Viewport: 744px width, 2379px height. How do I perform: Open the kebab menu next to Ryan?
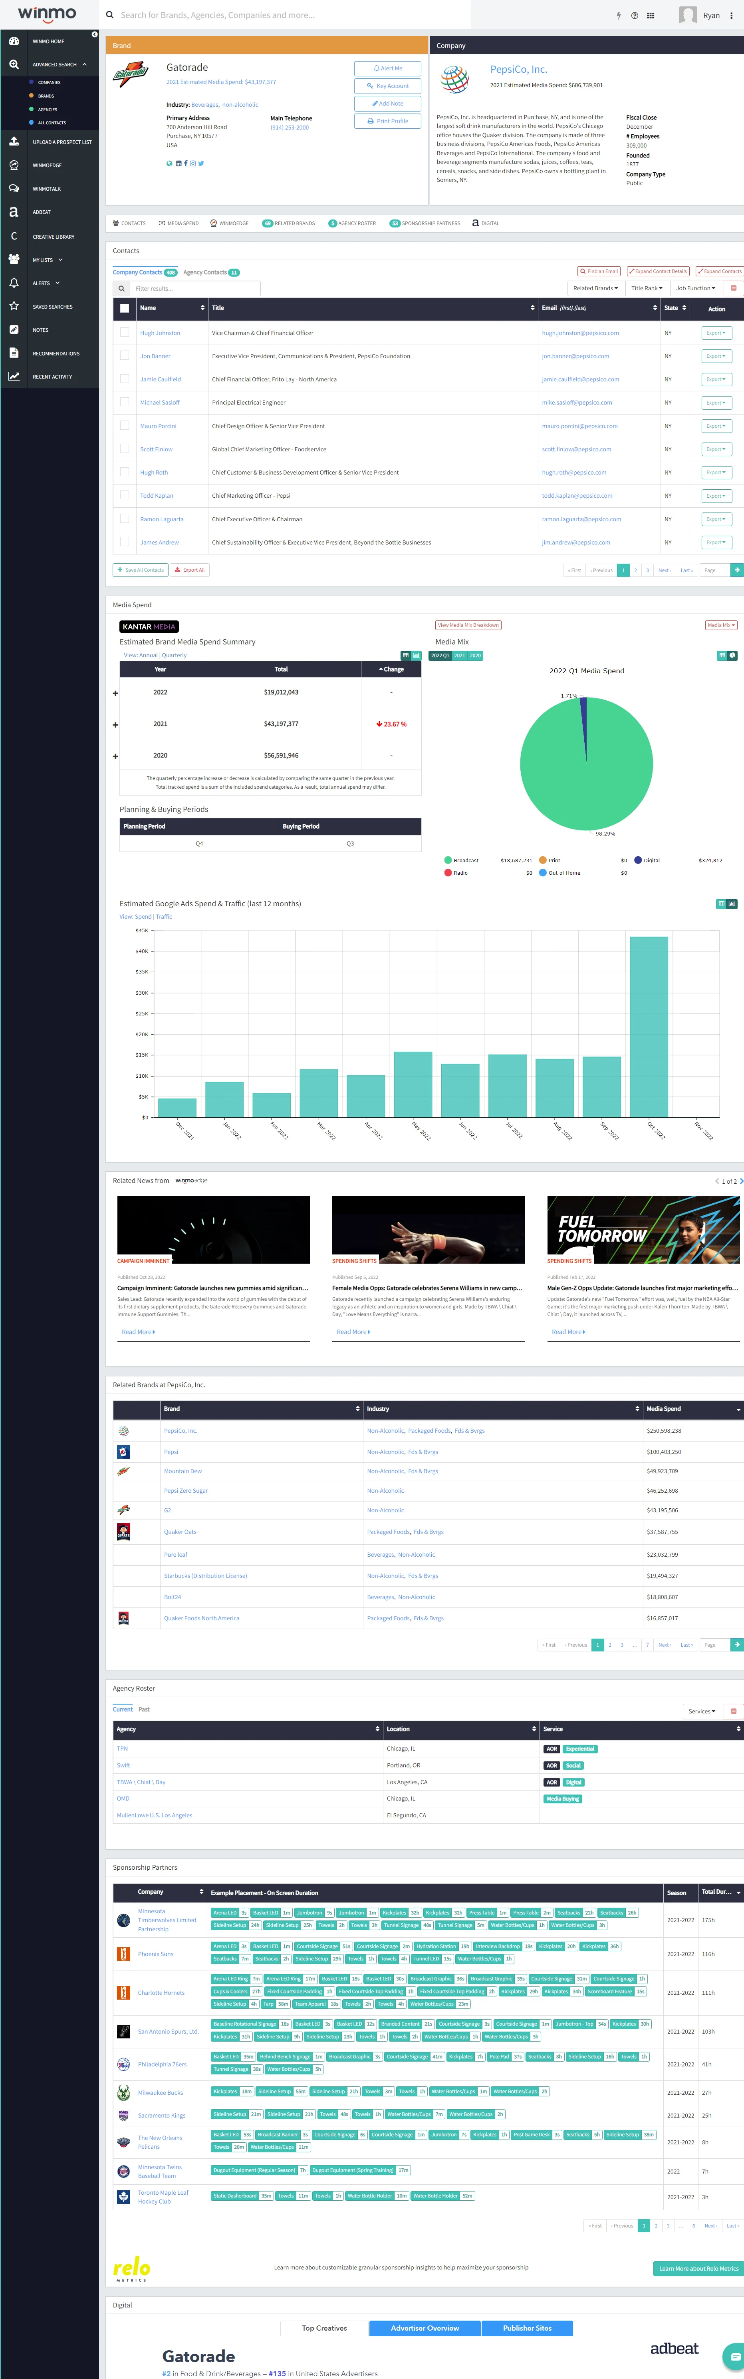coord(732,16)
